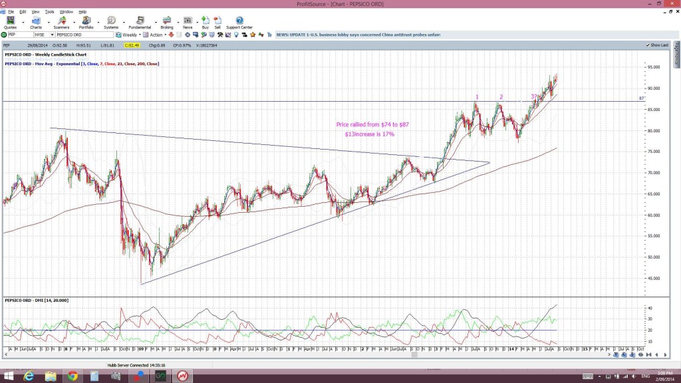Click the taskbar clock
Viewport: 681px width, 383px height.
665,376
